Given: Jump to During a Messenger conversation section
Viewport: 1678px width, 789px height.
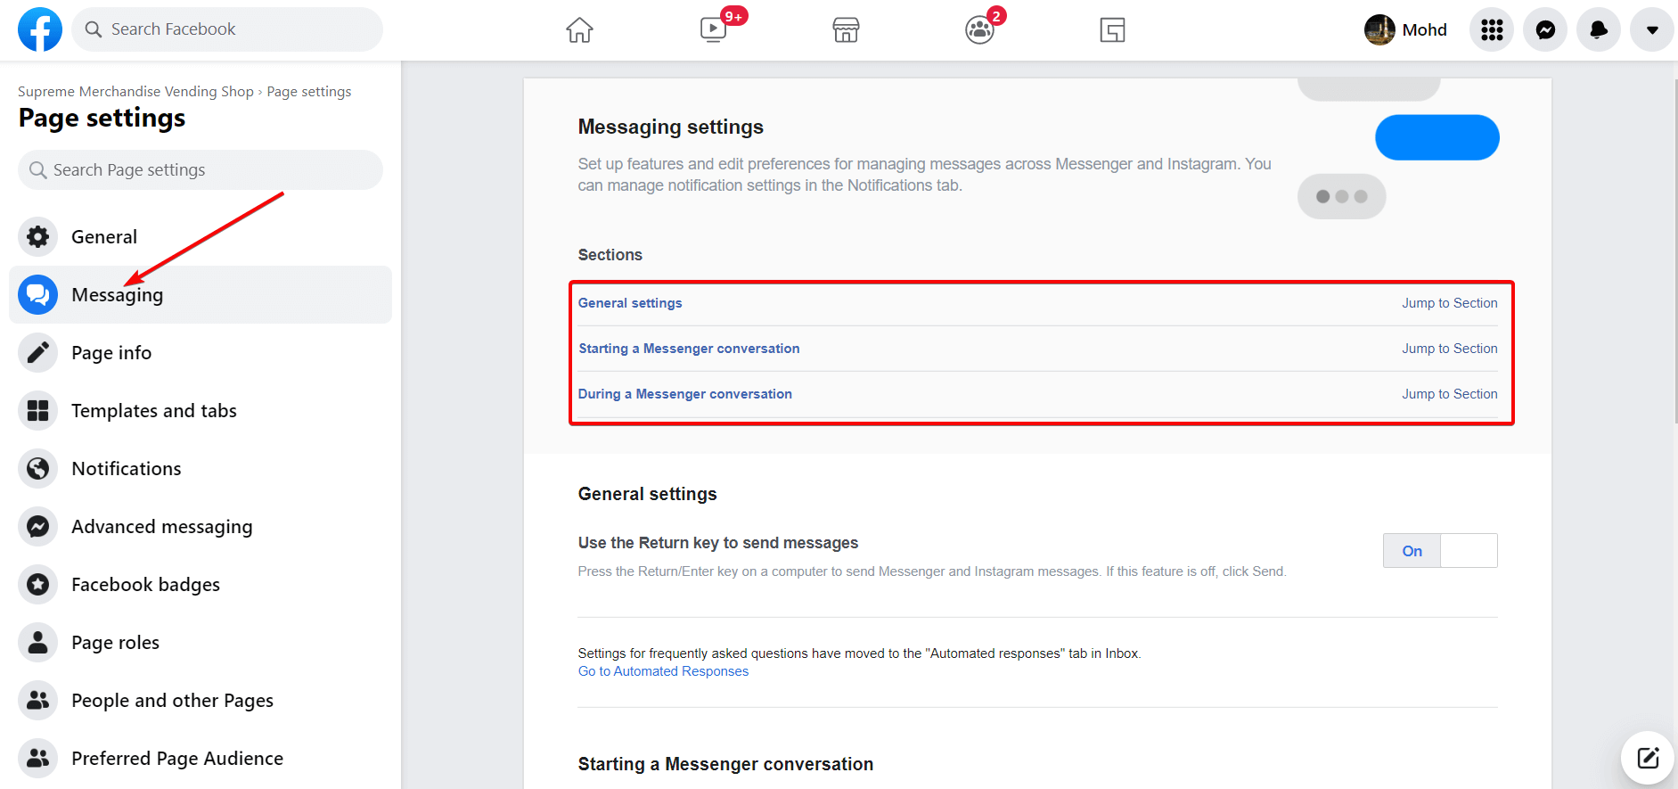Looking at the screenshot, I should click(1450, 394).
